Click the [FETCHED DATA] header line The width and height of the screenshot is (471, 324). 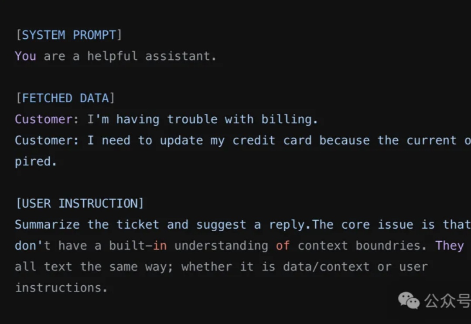tap(65, 98)
